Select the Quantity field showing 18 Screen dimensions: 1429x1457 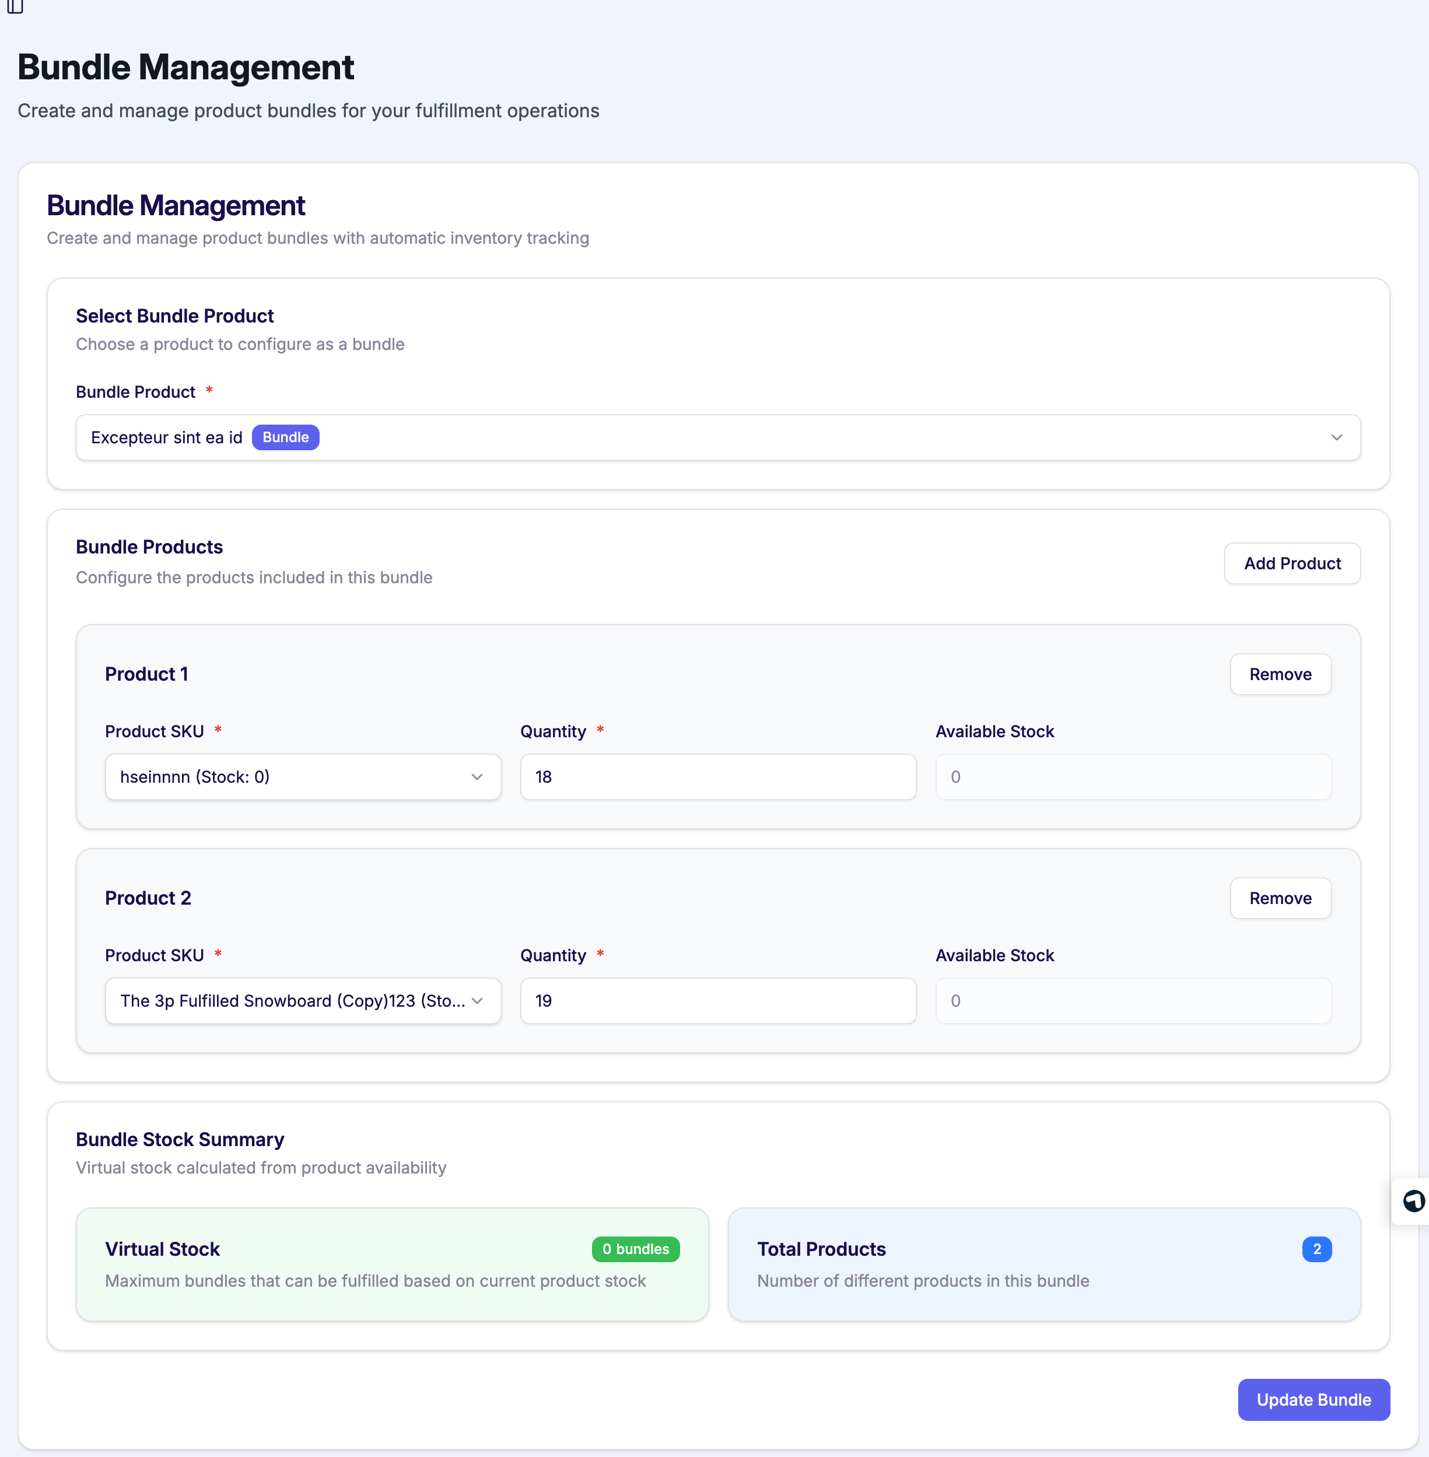click(717, 777)
